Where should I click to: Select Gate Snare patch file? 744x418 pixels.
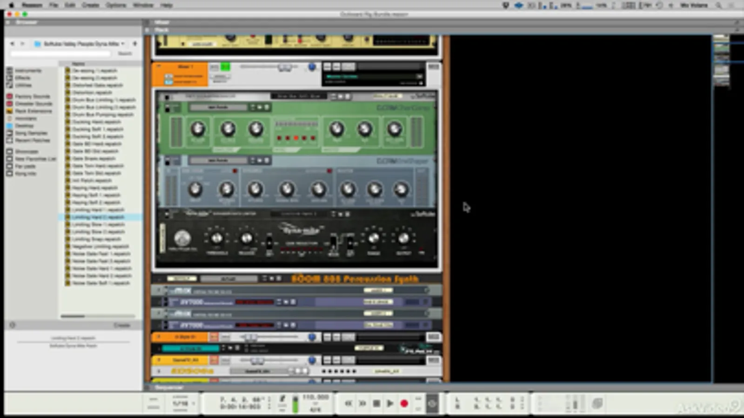pyautogui.click(x=93, y=158)
